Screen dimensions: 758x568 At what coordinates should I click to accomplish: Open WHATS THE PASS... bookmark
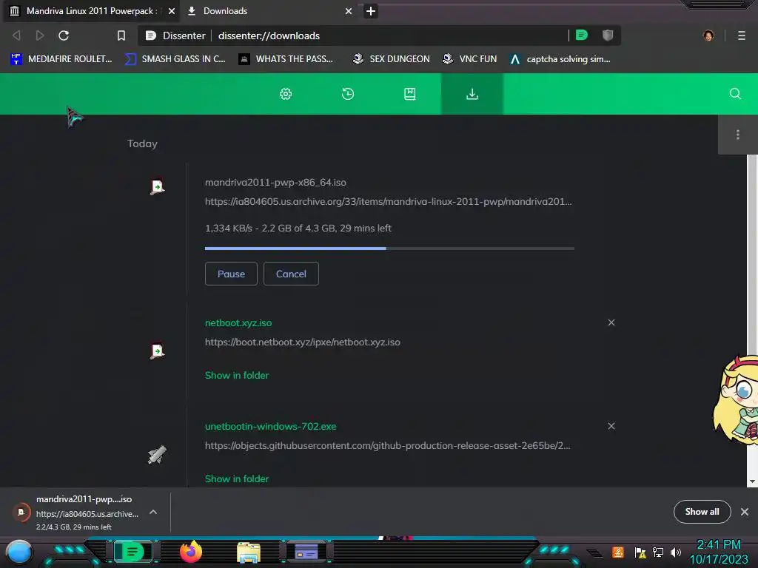pos(286,59)
